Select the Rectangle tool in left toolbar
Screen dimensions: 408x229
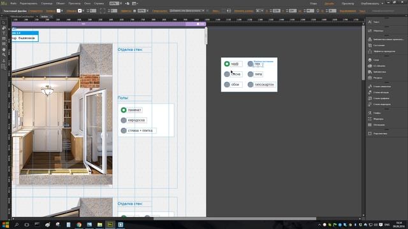(4, 39)
